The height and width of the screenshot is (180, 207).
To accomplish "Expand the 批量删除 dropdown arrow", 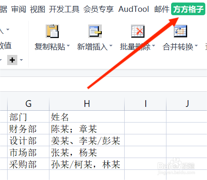I will tap(153, 46).
